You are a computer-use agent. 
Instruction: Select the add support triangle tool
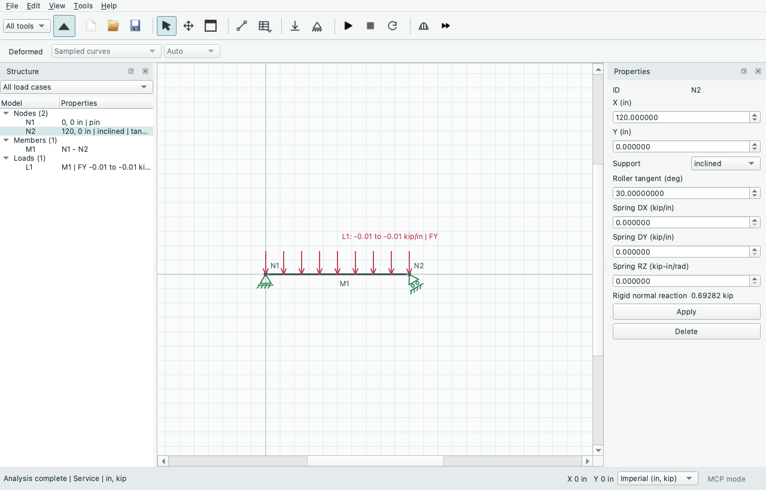pos(317,26)
